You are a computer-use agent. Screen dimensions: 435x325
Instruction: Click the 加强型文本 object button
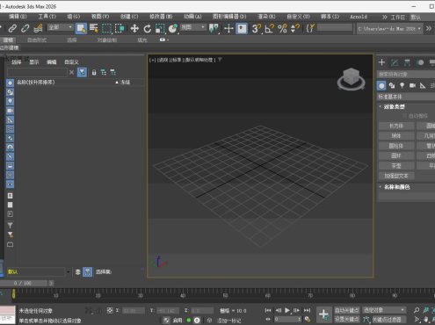(396, 176)
